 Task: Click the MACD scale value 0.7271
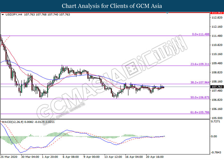tap(216, 121)
